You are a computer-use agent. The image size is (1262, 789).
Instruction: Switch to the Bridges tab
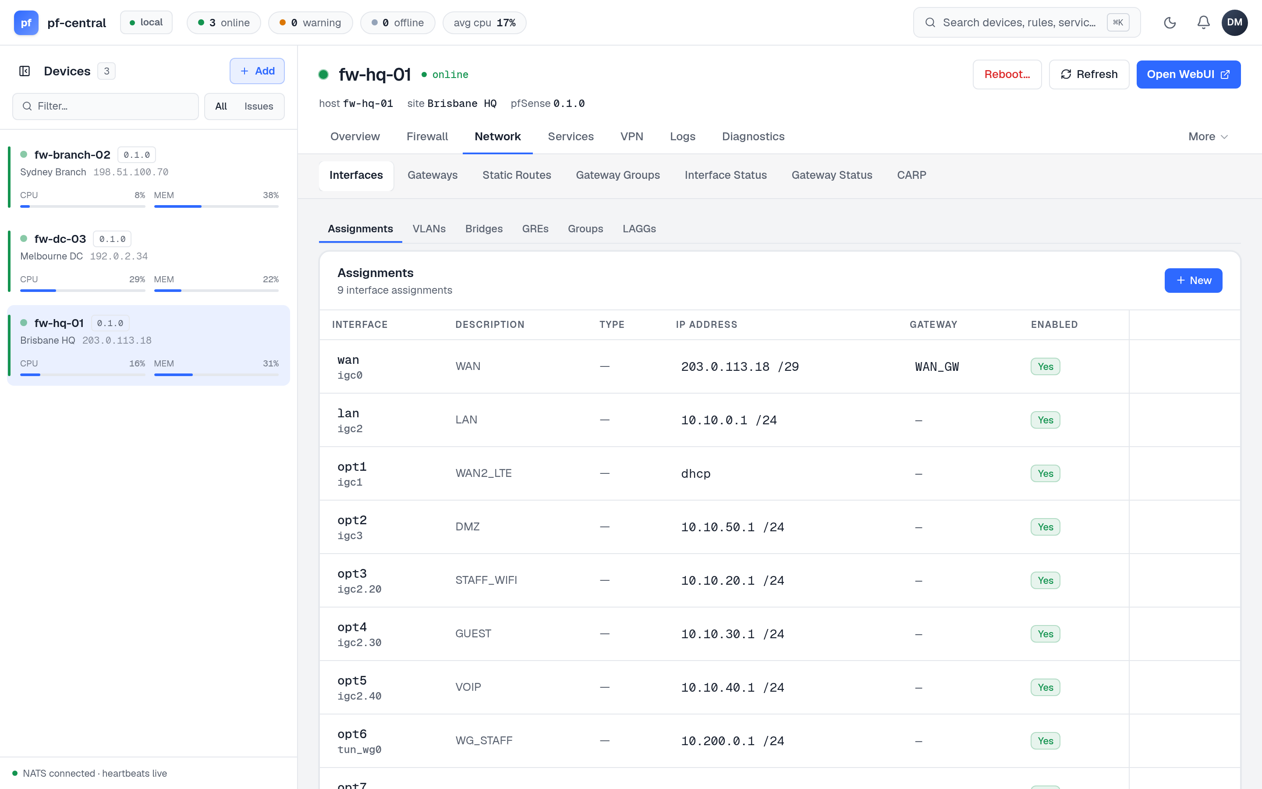484,228
